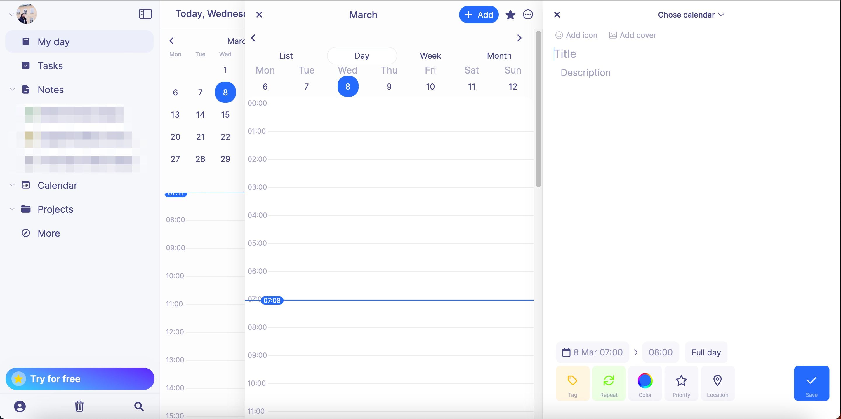
Task: Open the trash bin icon
Action: (79, 406)
